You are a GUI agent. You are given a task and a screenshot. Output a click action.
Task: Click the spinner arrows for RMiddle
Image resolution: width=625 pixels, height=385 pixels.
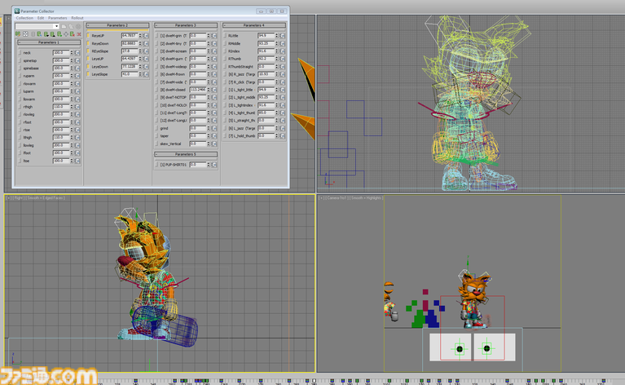tap(276, 43)
